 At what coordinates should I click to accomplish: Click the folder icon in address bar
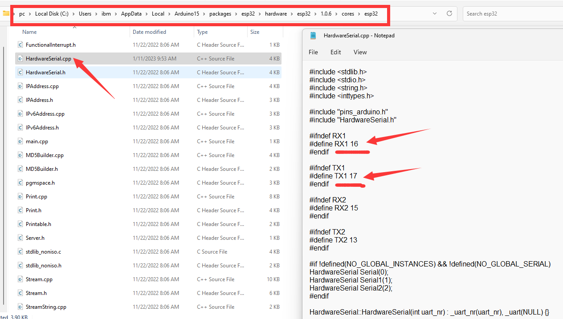6,13
